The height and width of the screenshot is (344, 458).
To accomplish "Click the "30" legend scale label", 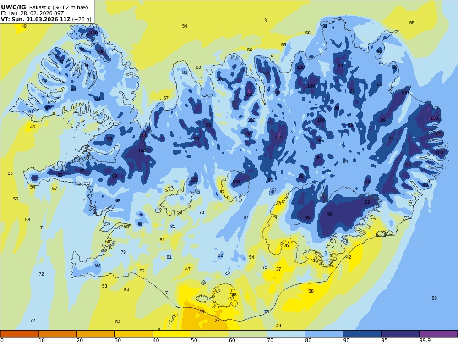I will coord(118,340).
